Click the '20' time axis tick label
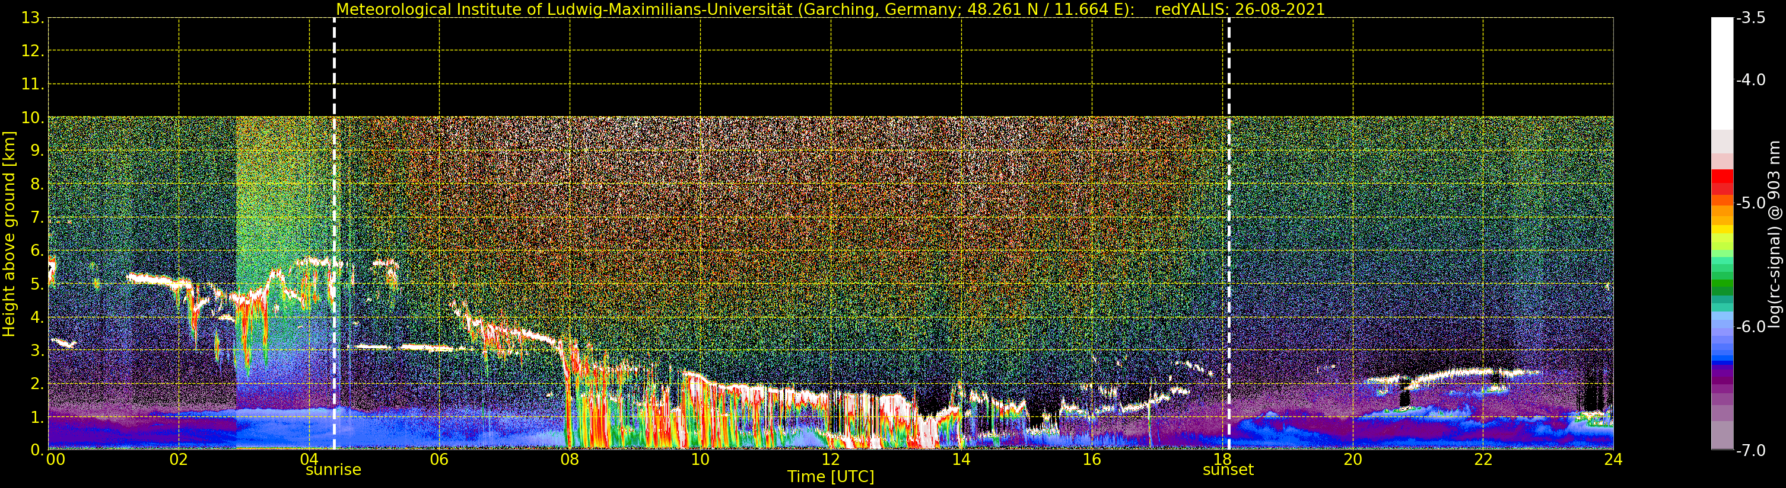 (1353, 460)
